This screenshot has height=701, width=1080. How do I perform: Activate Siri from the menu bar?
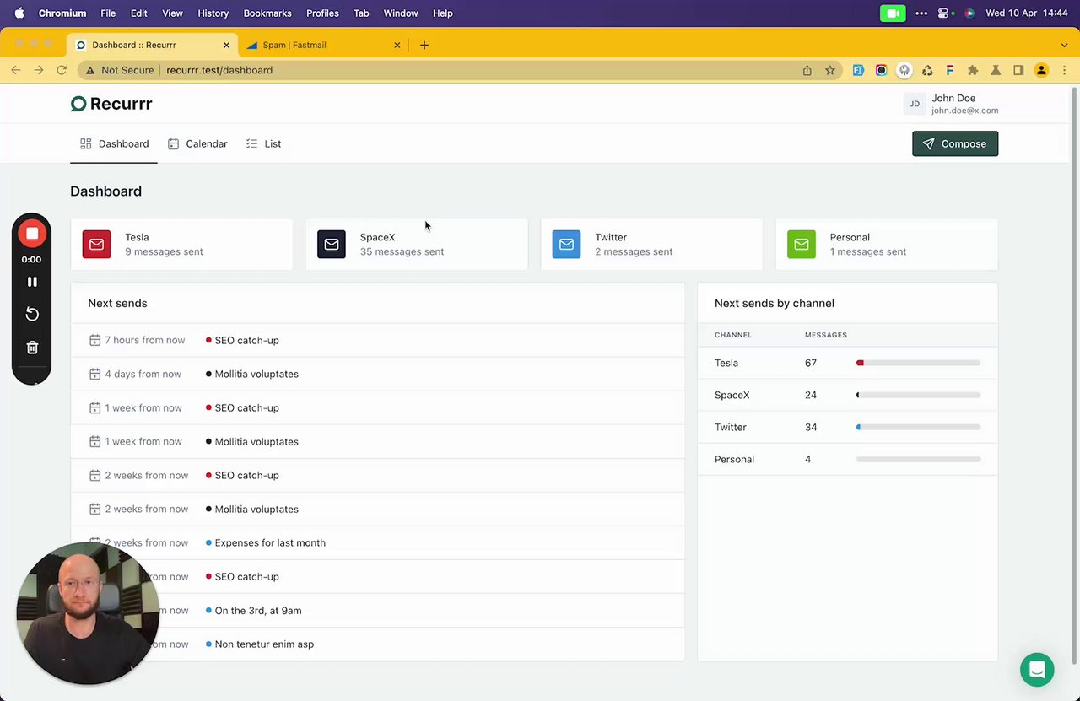coord(969,13)
